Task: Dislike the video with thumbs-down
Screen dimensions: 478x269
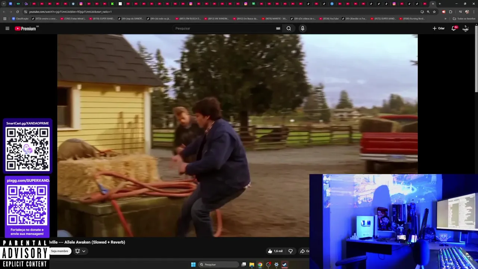Action: pos(290,251)
